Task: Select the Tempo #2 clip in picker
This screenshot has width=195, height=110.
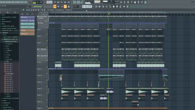Action: [x=27, y=34]
